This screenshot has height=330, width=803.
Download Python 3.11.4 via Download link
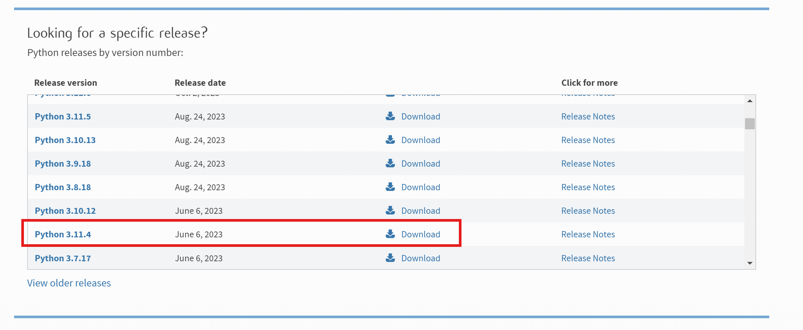click(x=421, y=234)
